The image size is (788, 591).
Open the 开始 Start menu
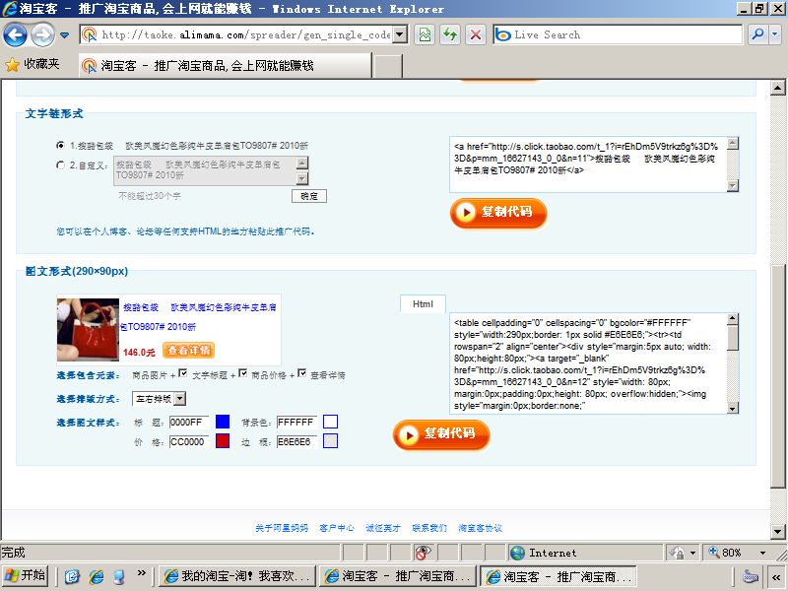tap(26, 575)
